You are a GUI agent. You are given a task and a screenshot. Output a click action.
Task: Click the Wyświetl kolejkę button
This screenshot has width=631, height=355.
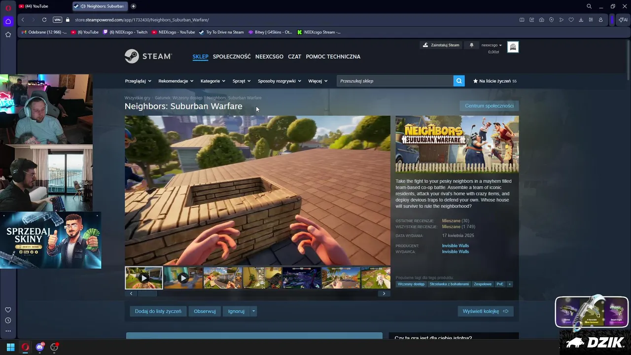[486, 311]
